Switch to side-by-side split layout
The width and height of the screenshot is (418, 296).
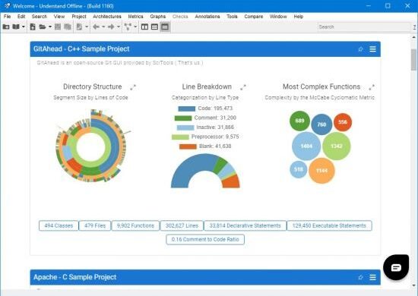[x=144, y=27]
